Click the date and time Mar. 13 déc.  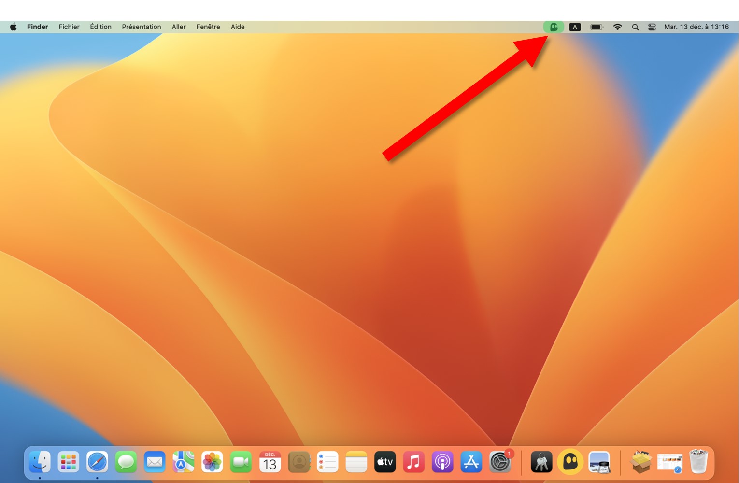click(696, 27)
